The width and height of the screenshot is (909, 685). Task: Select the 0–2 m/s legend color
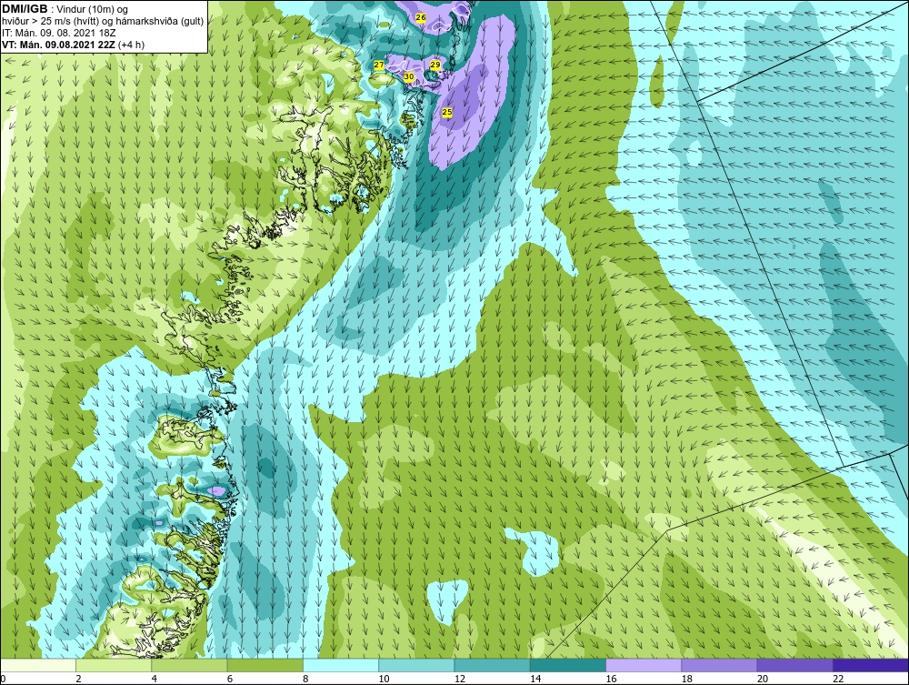37,665
